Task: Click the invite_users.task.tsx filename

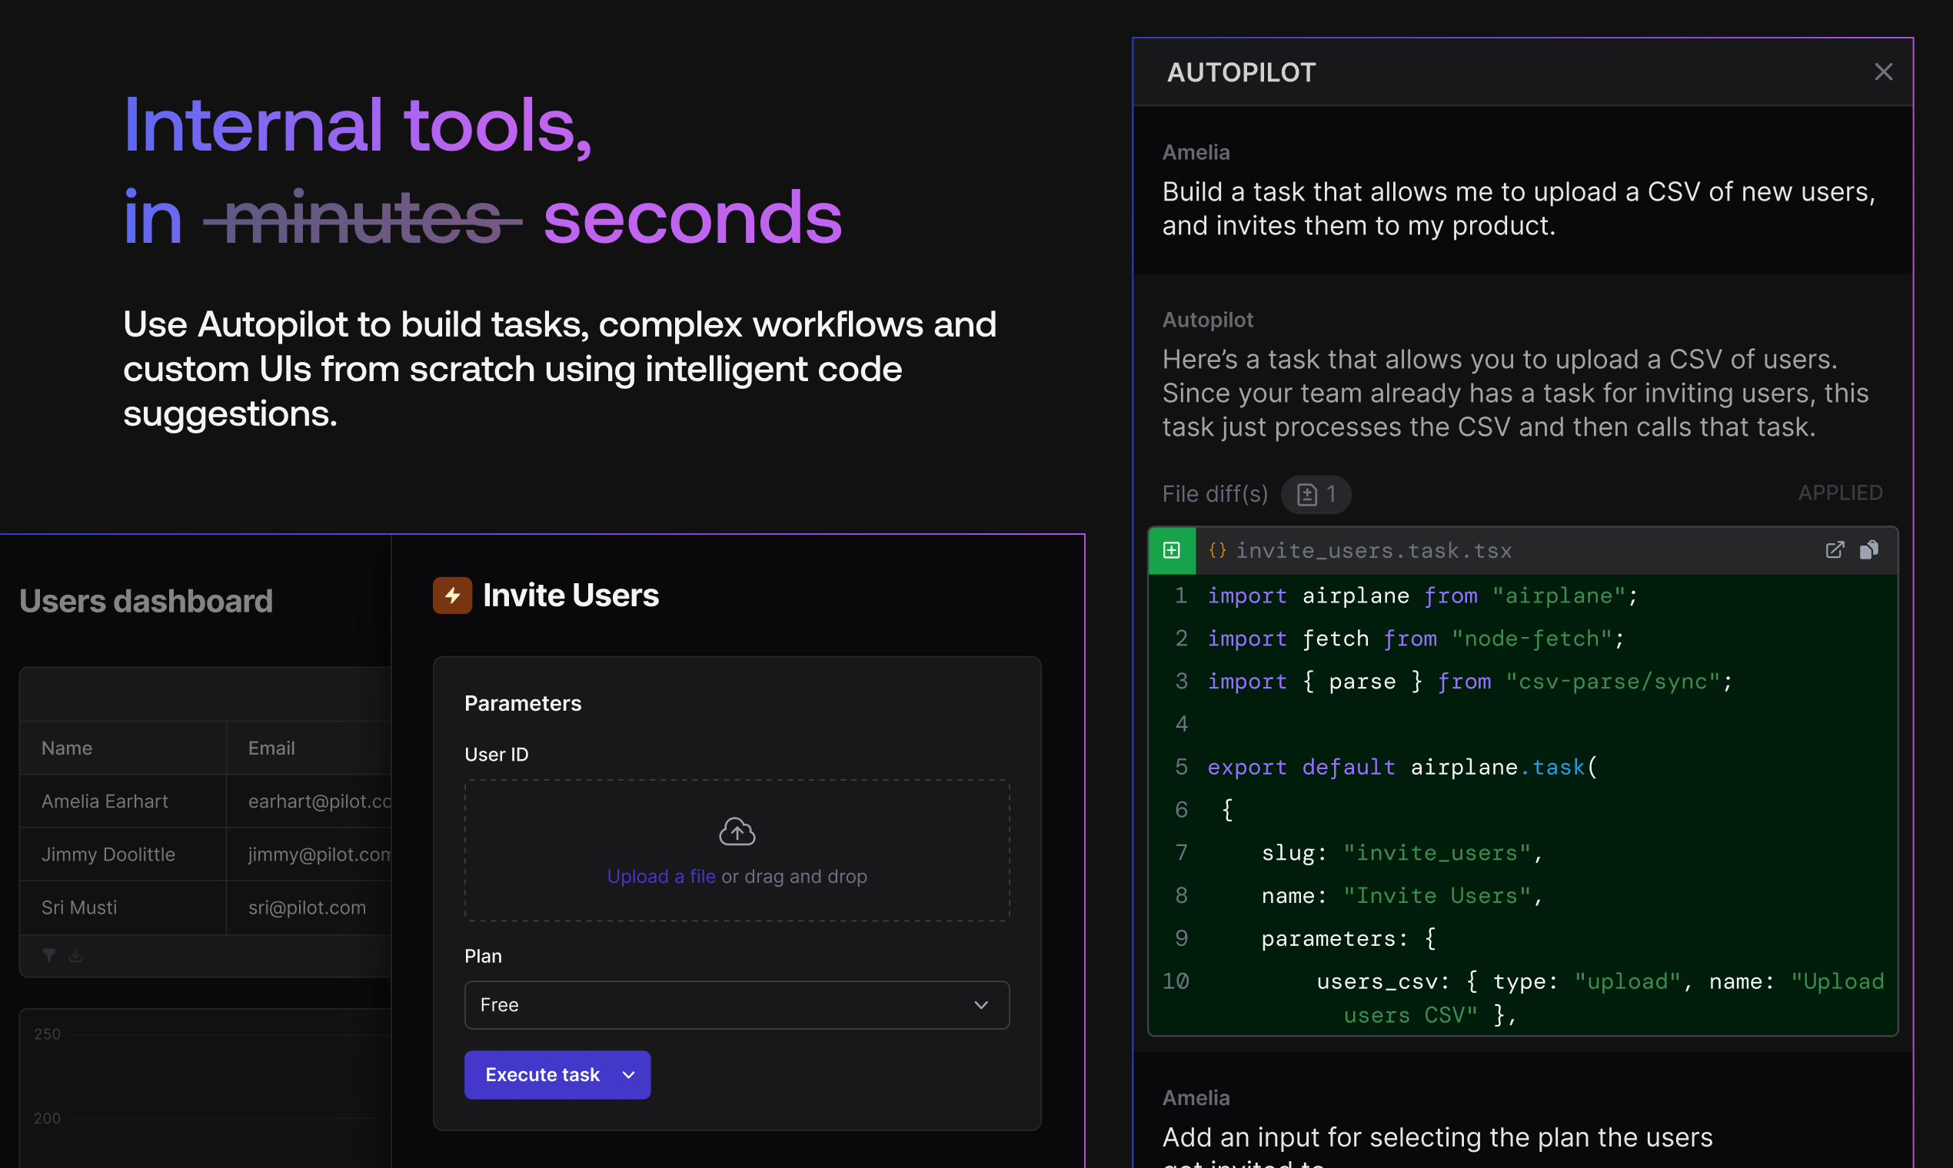Action: tap(1373, 550)
